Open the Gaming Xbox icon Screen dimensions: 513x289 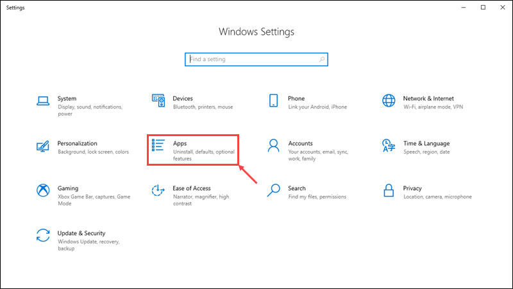[x=43, y=190]
